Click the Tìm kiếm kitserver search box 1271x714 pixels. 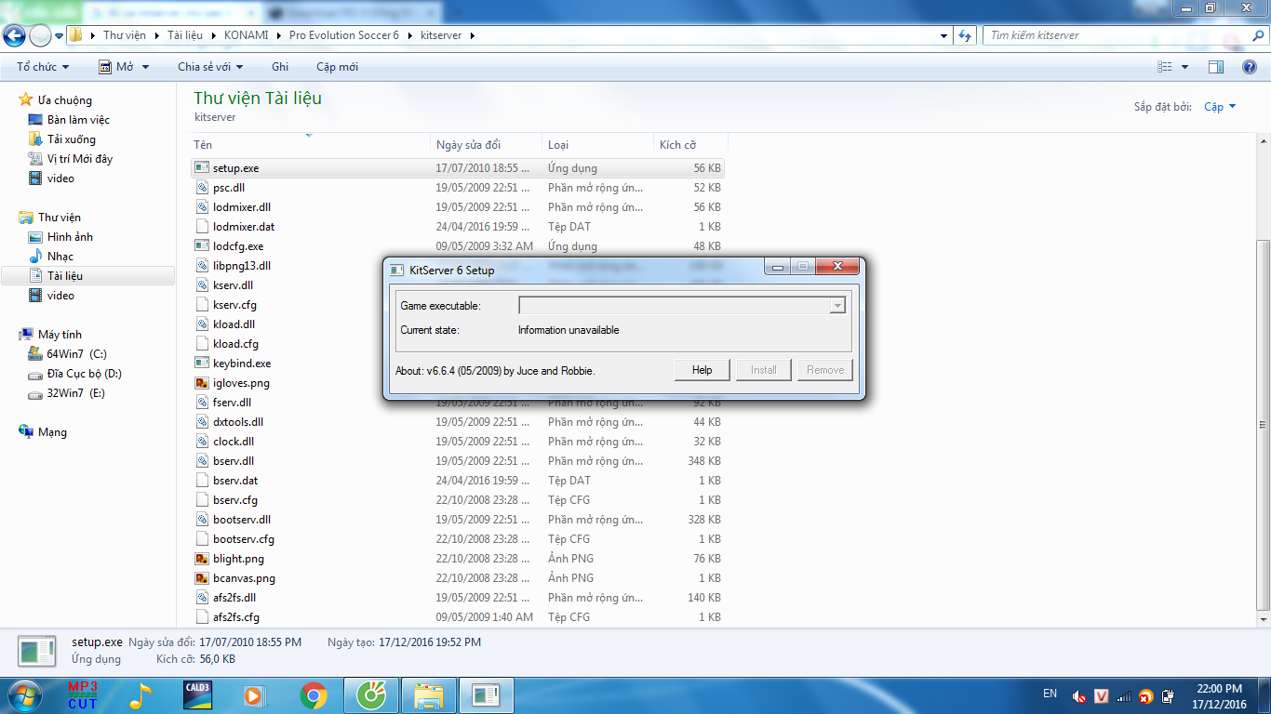1115,35
